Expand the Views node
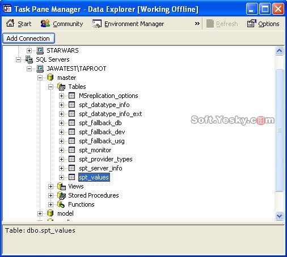Viewport: 287px width, 257px height. [x=50, y=186]
